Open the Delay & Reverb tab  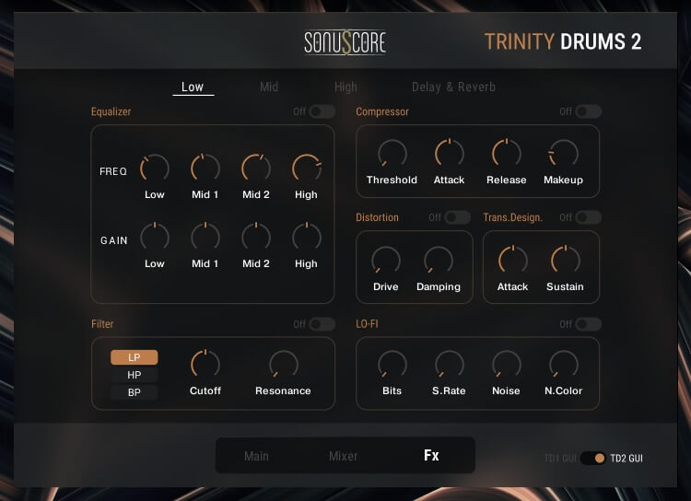pos(453,87)
